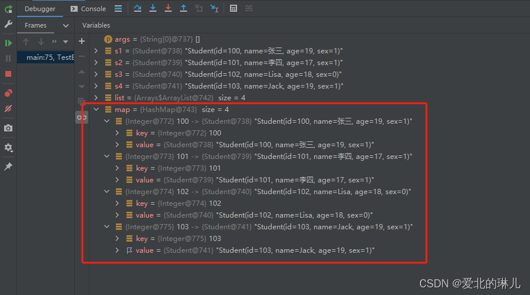Toggle the Show Watches glasses icon
The width and height of the screenshot is (530, 295).
81,118
